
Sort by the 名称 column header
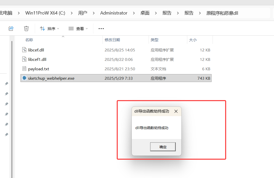pyautogui.click(x=29, y=40)
